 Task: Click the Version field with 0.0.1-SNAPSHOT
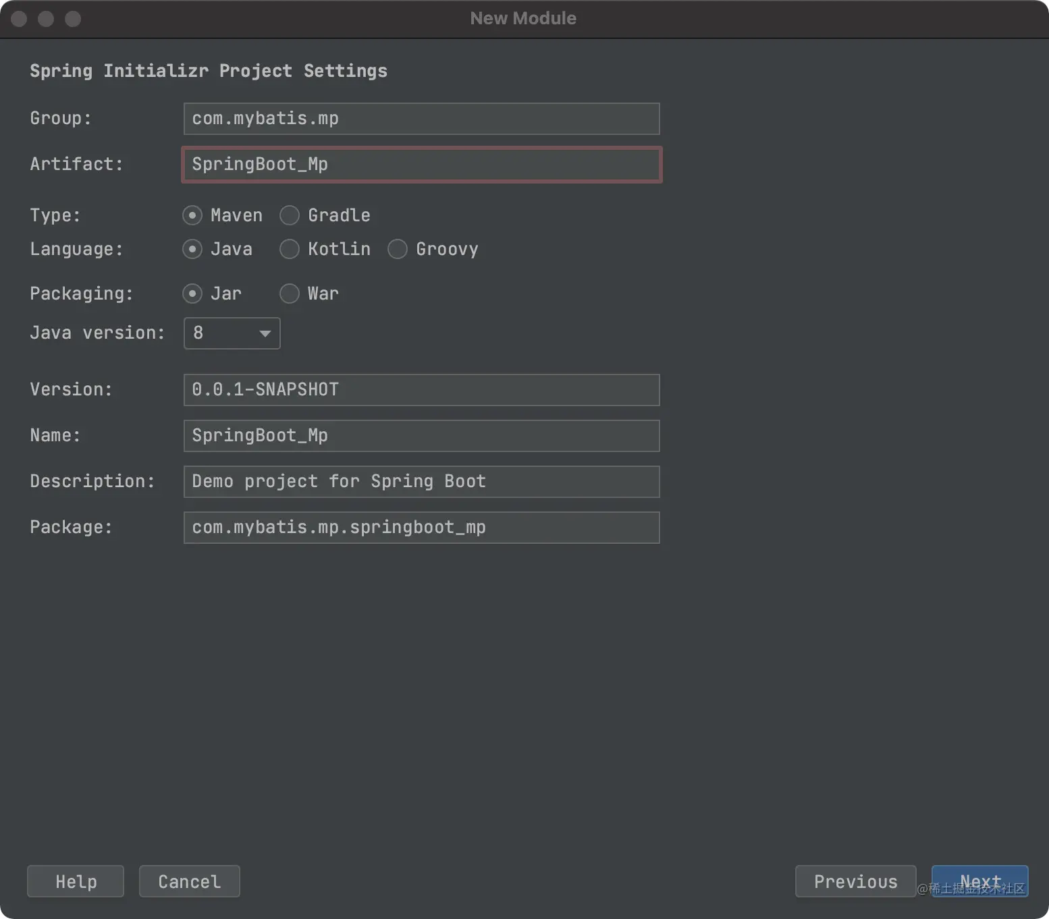point(421,390)
